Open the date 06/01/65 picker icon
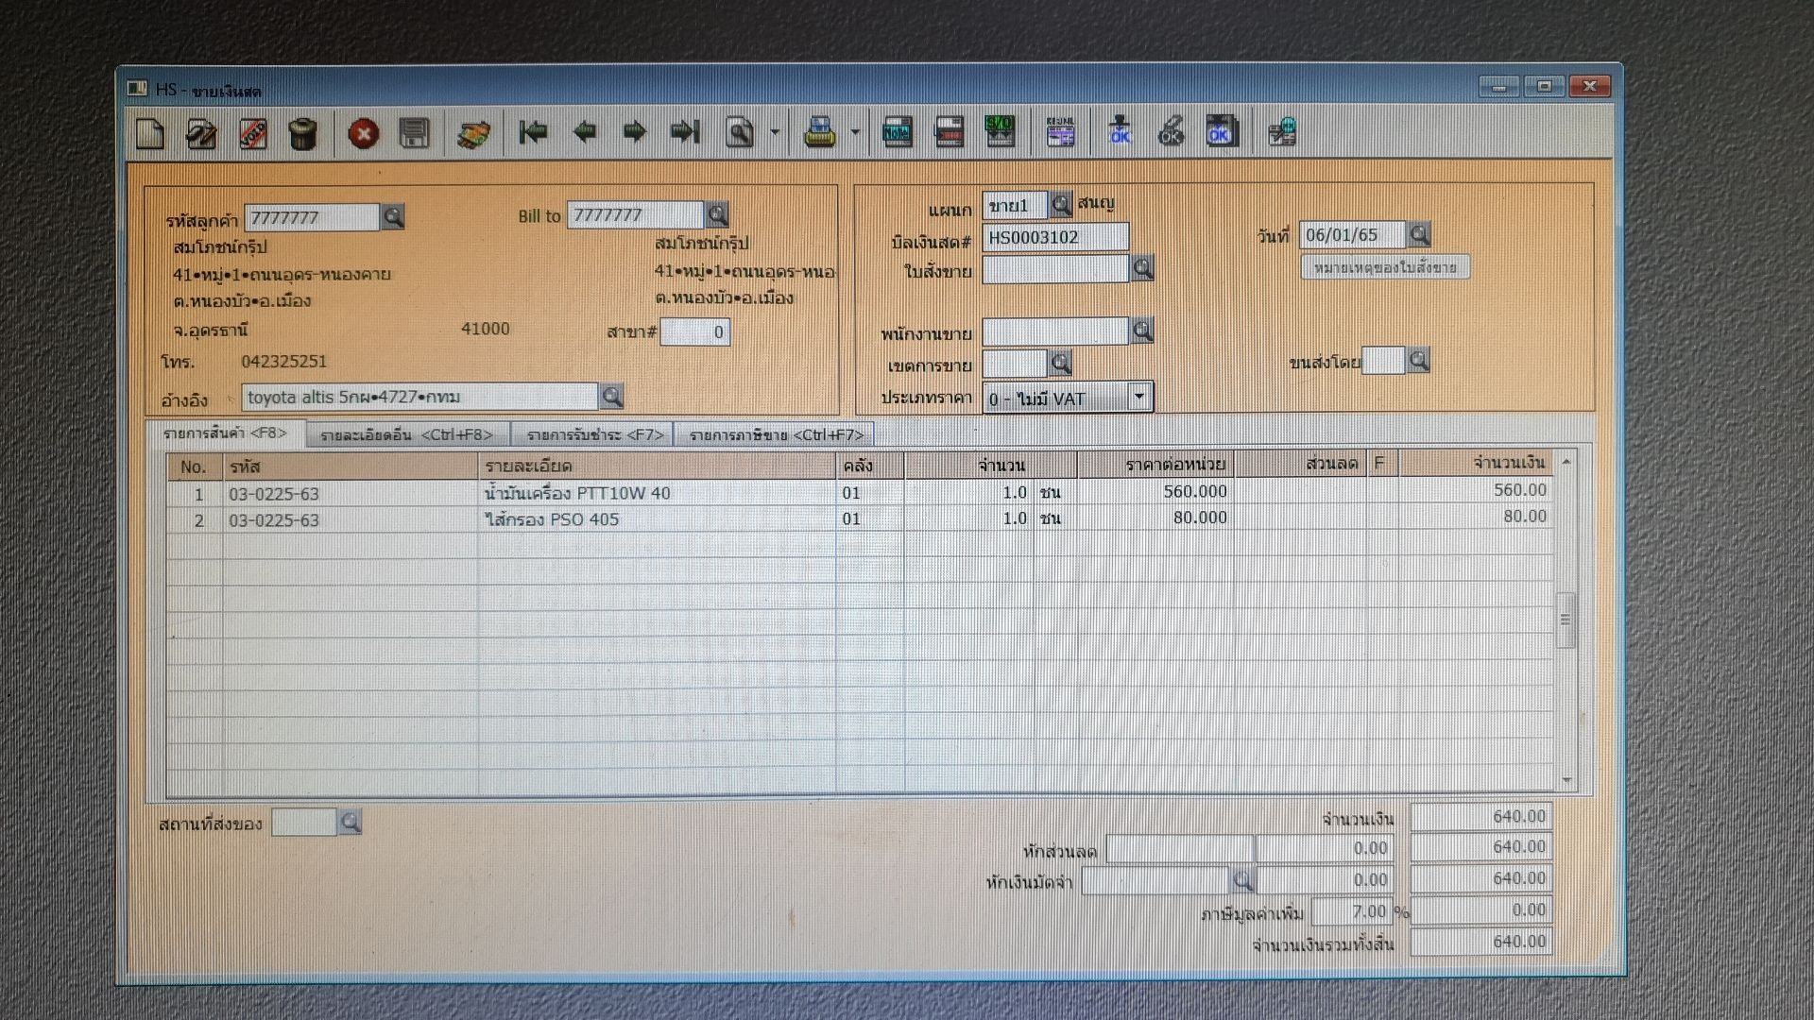This screenshot has height=1020, width=1814. coord(1419,234)
